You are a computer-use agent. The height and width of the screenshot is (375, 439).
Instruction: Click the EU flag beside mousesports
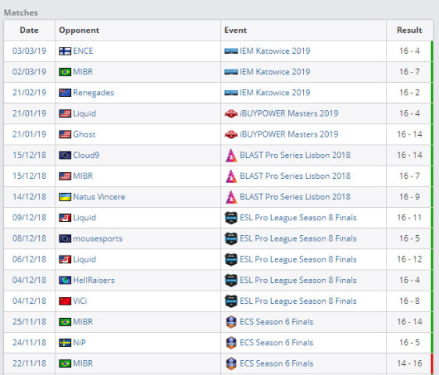[x=65, y=238]
